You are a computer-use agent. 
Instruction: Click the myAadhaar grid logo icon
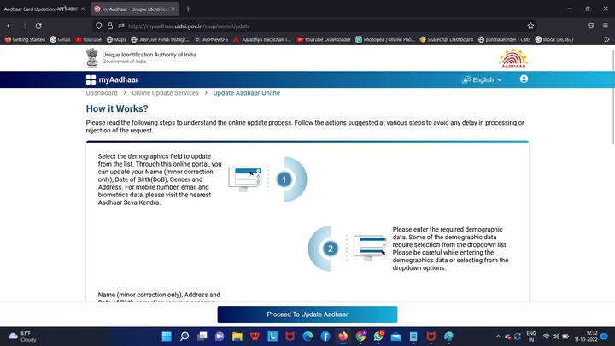click(x=91, y=79)
